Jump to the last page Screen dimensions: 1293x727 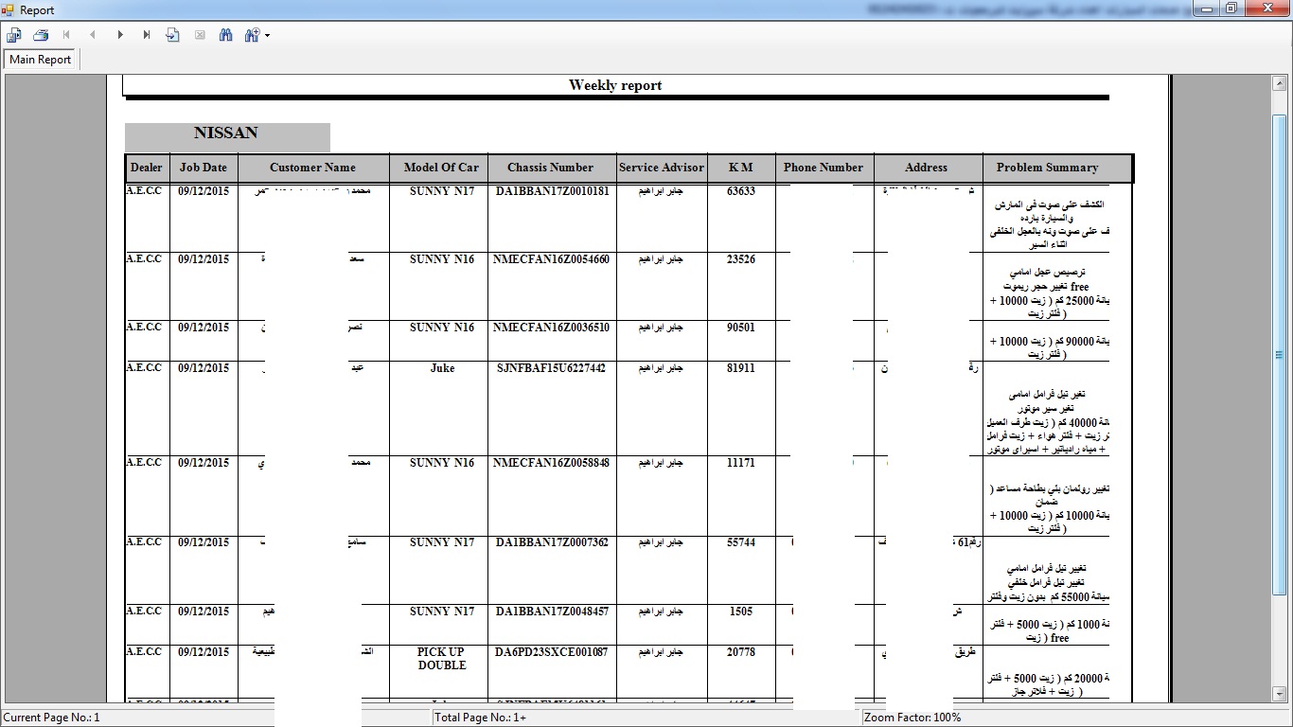(147, 35)
